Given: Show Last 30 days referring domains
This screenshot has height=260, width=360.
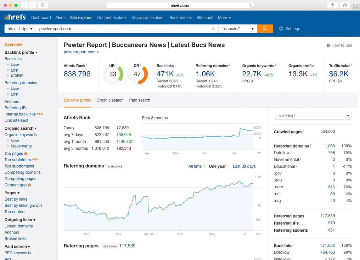Looking at the screenshot, I should click(x=244, y=166).
